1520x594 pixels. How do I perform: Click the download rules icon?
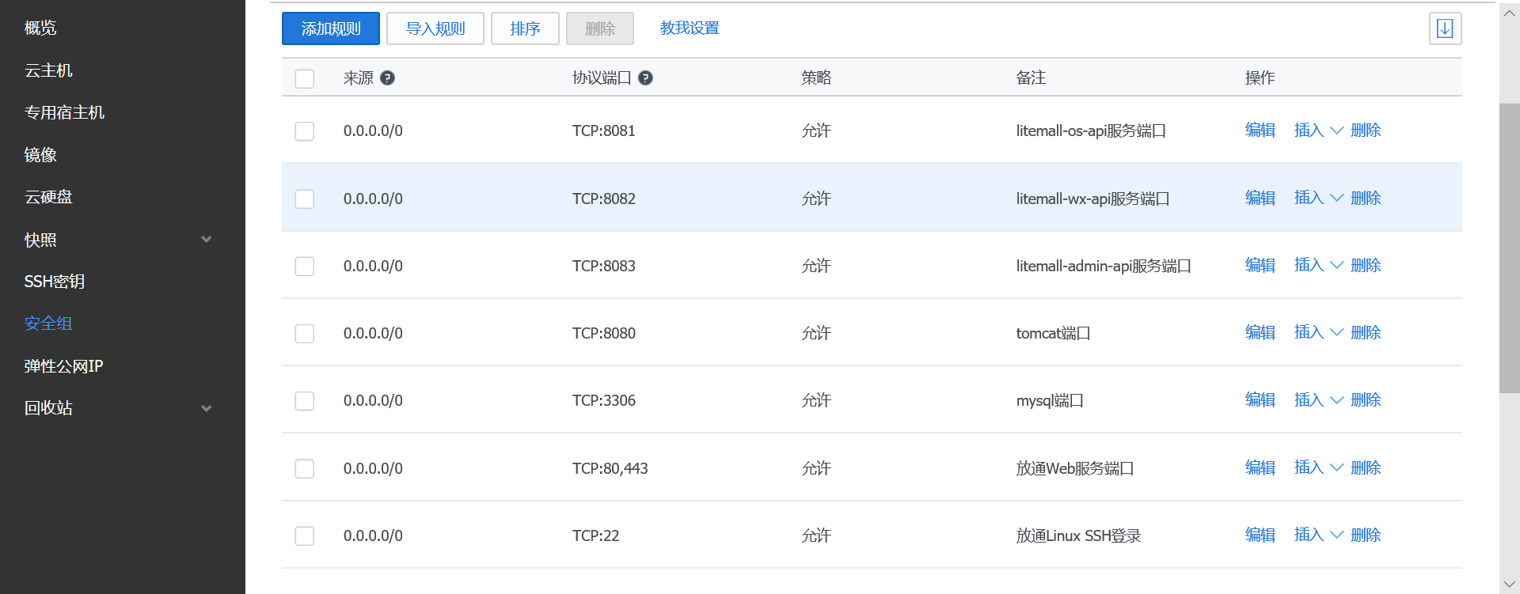click(x=1445, y=28)
